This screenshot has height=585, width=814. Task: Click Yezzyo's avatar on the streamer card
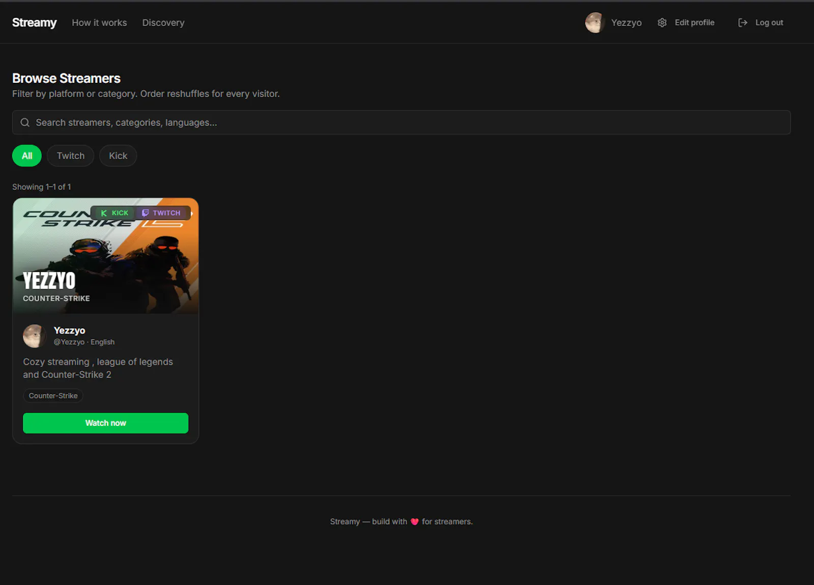[x=35, y=336]
